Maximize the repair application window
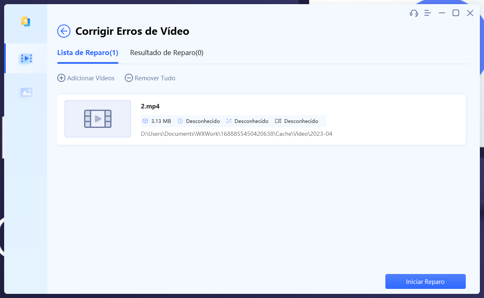The width and height of the screenshot is (484, 298). [455, 13]
